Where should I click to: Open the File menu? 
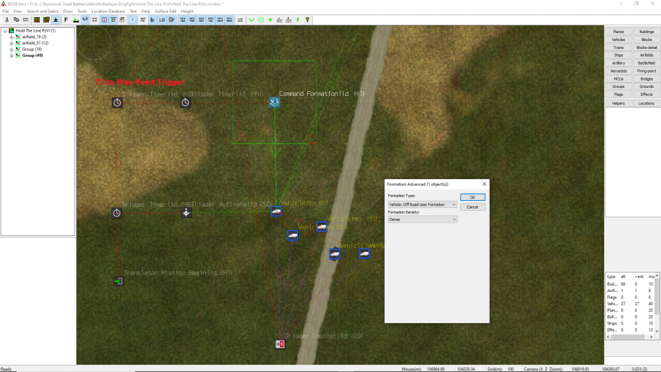click(x=5, y=11)
